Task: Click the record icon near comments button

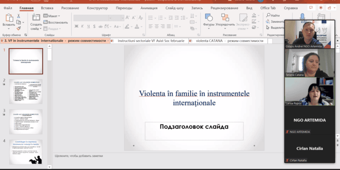Action: 321,8
